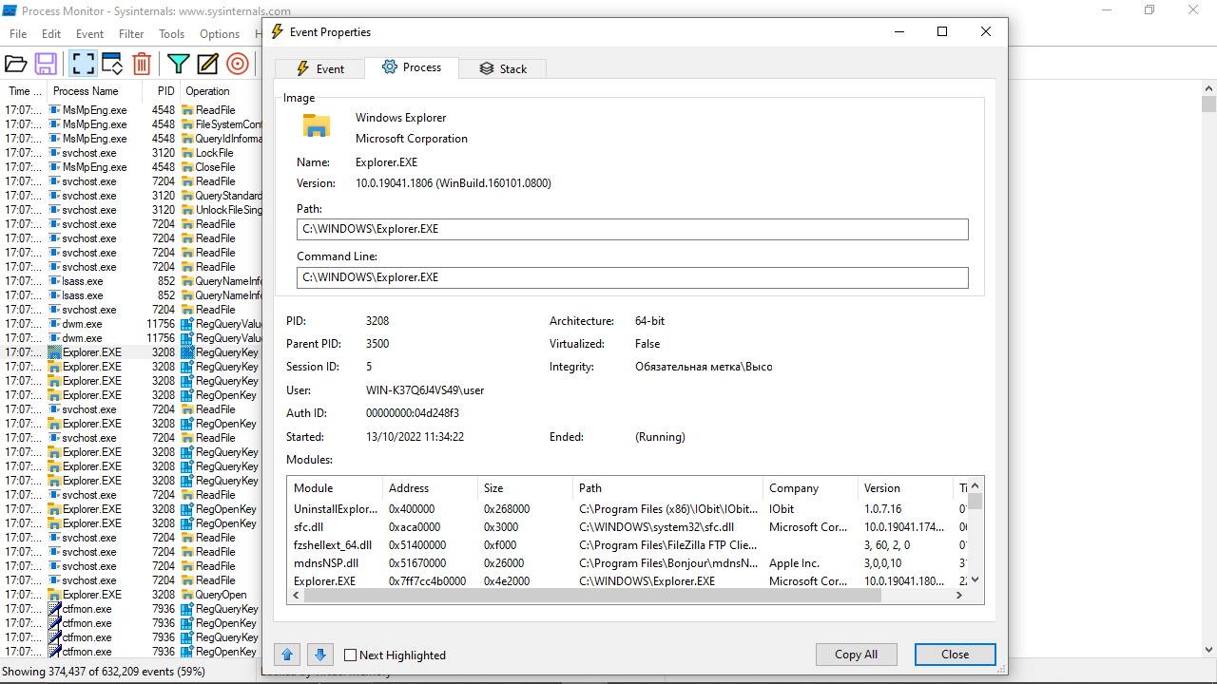This screenshot has height=684, width=1217.
Task: Click the Copy All button
Action: tap(856, 655)
